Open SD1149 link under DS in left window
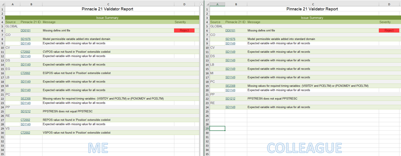Viewport: 401px width, 156px height. point(26,64)
